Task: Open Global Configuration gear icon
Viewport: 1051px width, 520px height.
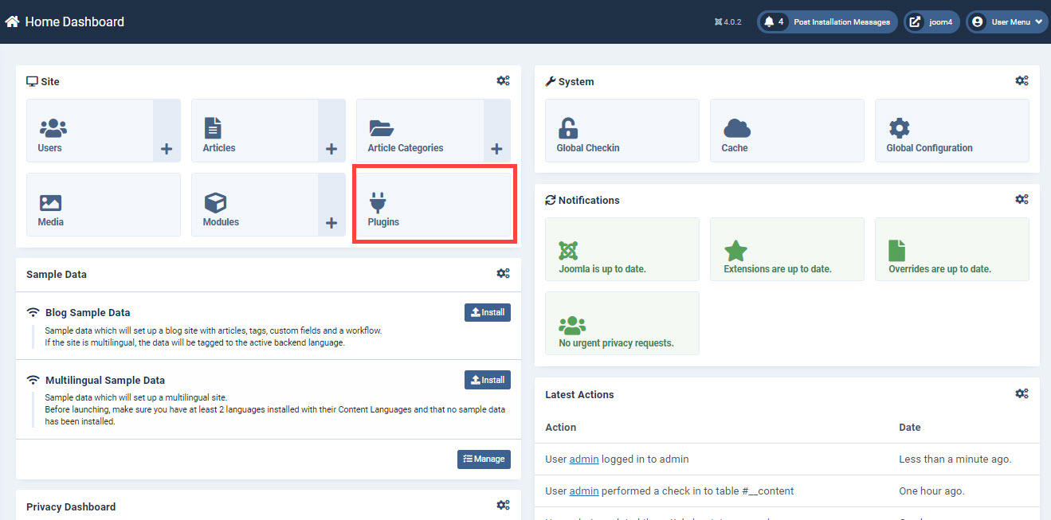Action: click(900, 128)
